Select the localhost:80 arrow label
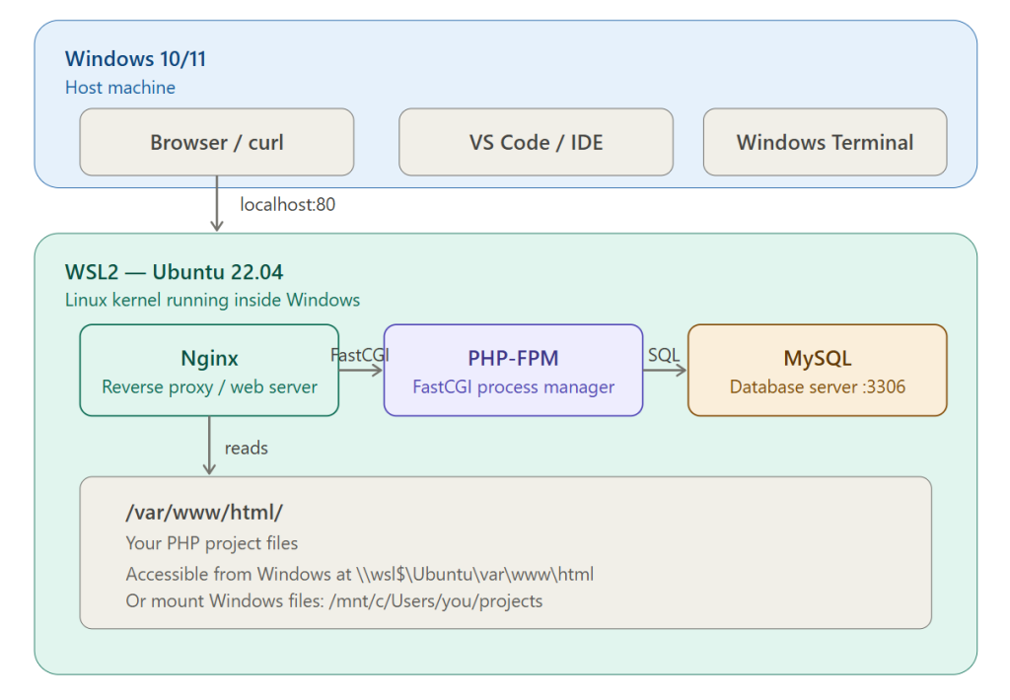 pos(288,205)
